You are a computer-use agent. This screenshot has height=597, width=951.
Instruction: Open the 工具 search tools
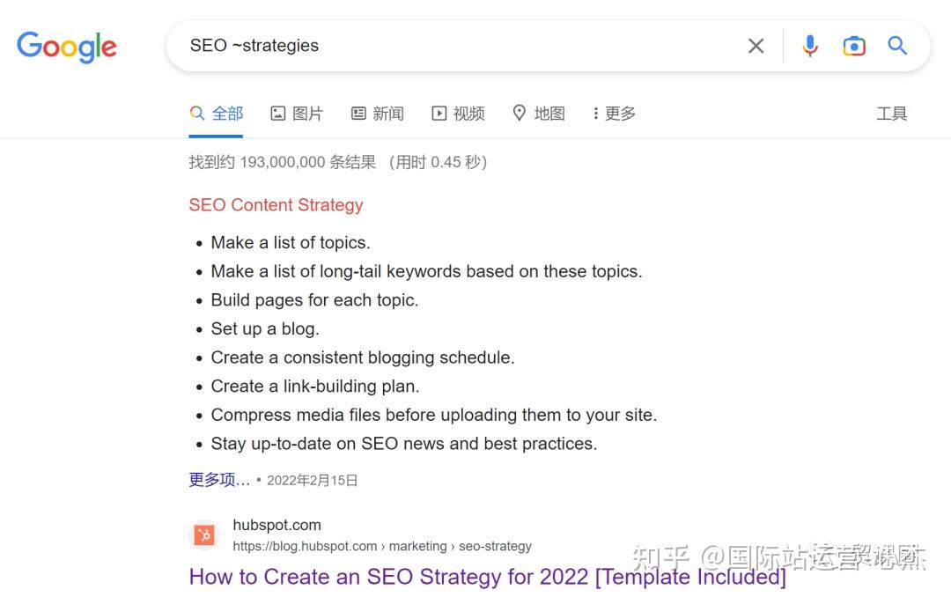coord(891,114)
